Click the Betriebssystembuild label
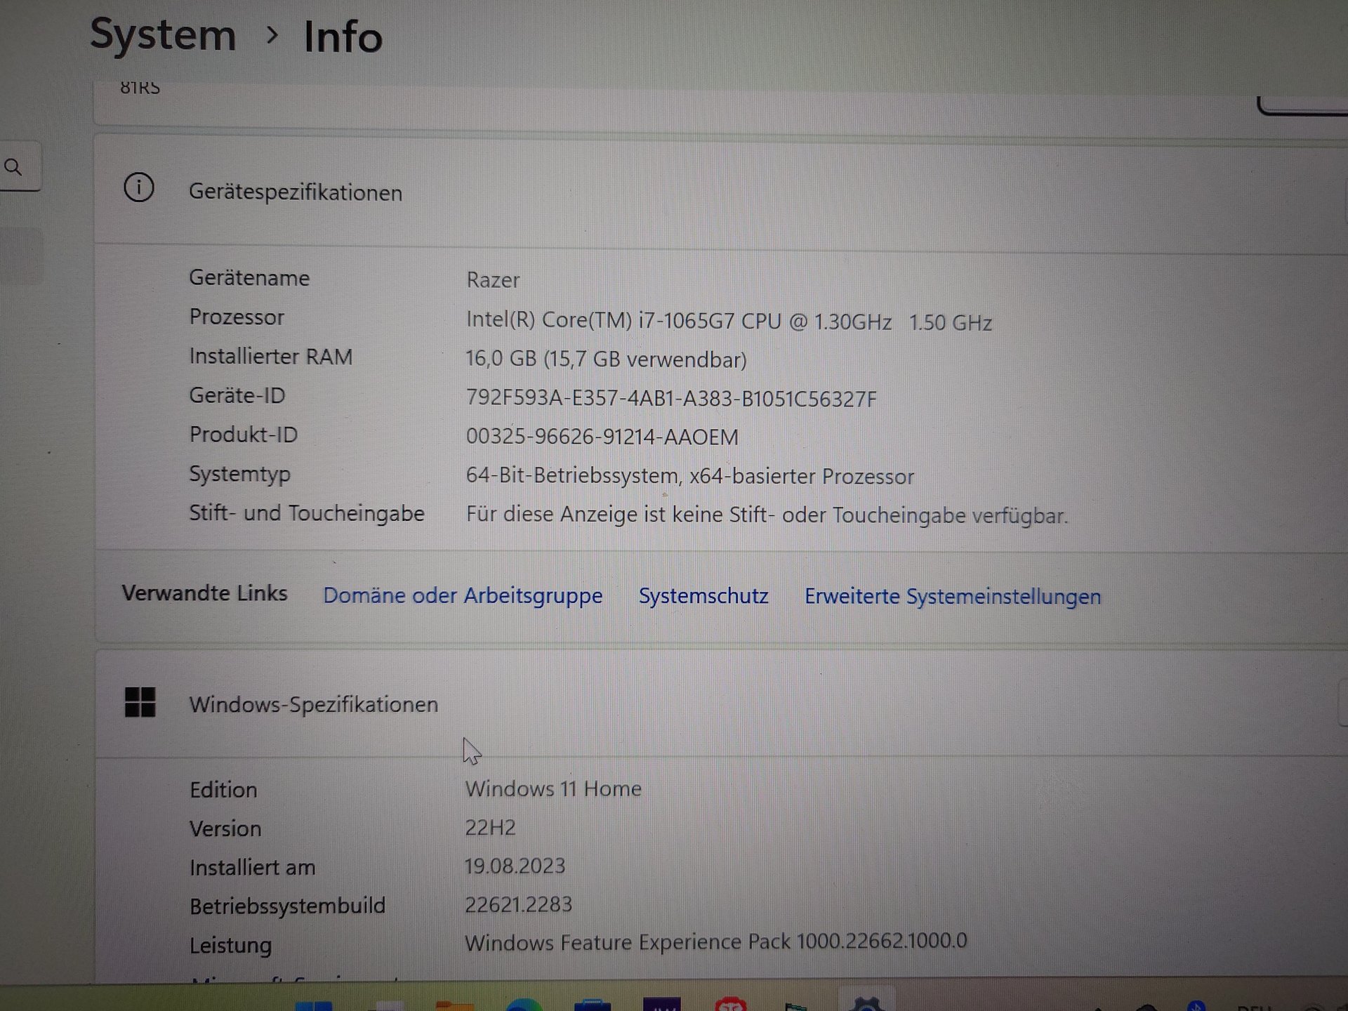Image resolution: width=1348 pixels, height=1011 pixels. coord(287,906)
